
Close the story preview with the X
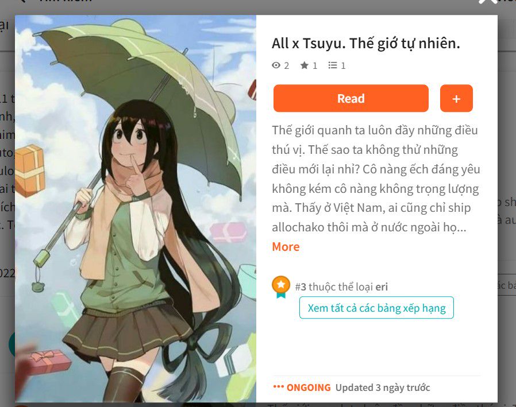(488, 2)
